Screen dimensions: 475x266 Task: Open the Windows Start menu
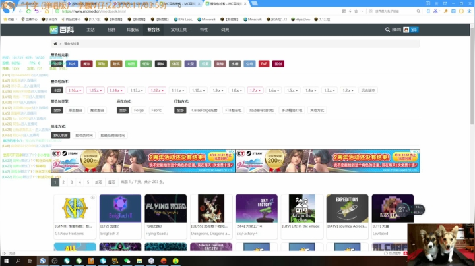[x=6, y=261]
